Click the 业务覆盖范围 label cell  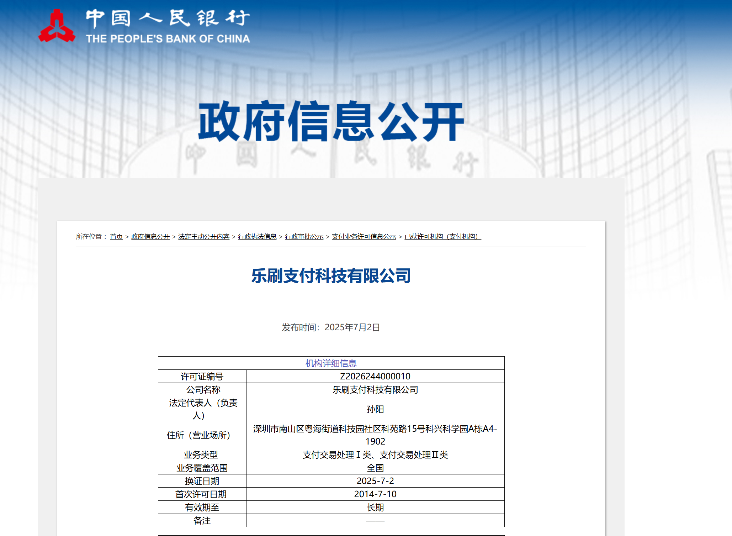202,468
